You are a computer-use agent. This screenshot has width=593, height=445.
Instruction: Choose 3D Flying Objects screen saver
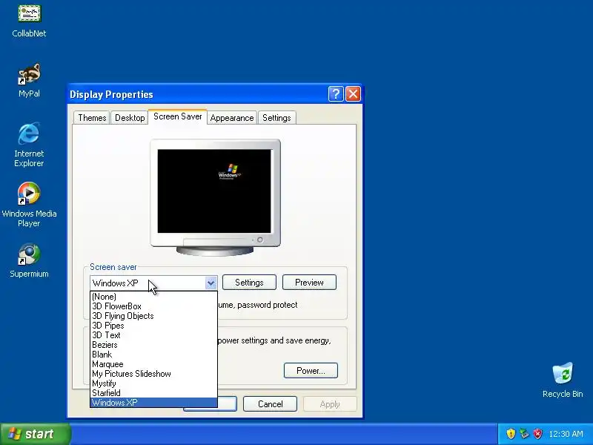(154, 316)
